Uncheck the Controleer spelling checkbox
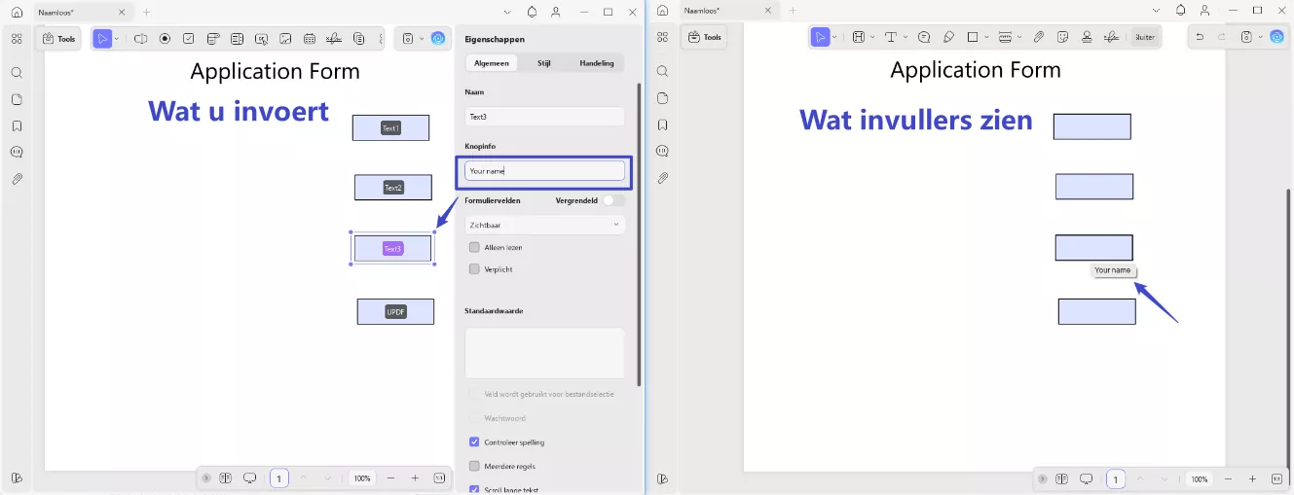Viewport: 1294px width, 495px height. [x=474, y=442]
